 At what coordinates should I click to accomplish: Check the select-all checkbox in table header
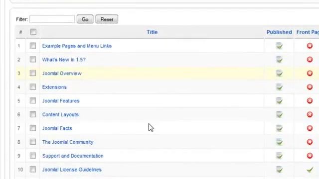pos(33,32)
